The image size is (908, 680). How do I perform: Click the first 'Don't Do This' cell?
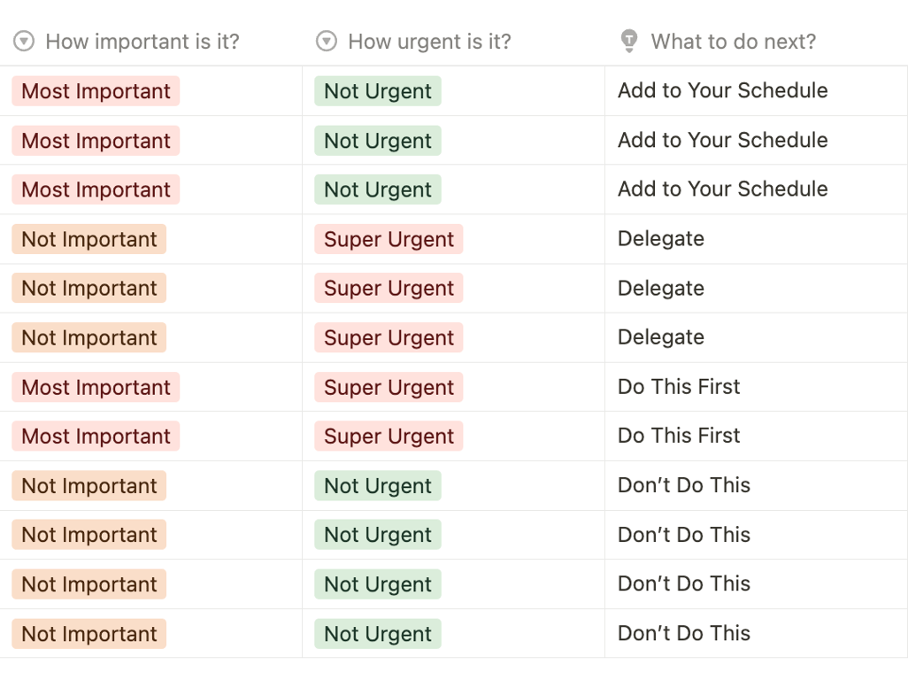tap(757, 485)
